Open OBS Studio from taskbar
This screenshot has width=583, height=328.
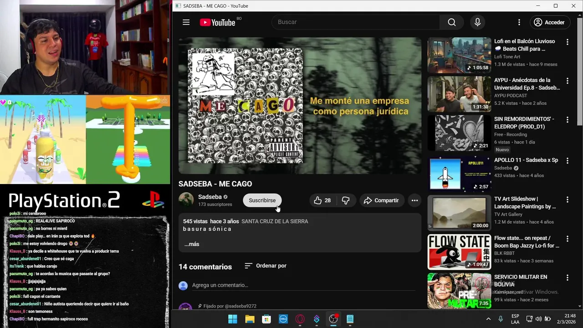[333, 319]
